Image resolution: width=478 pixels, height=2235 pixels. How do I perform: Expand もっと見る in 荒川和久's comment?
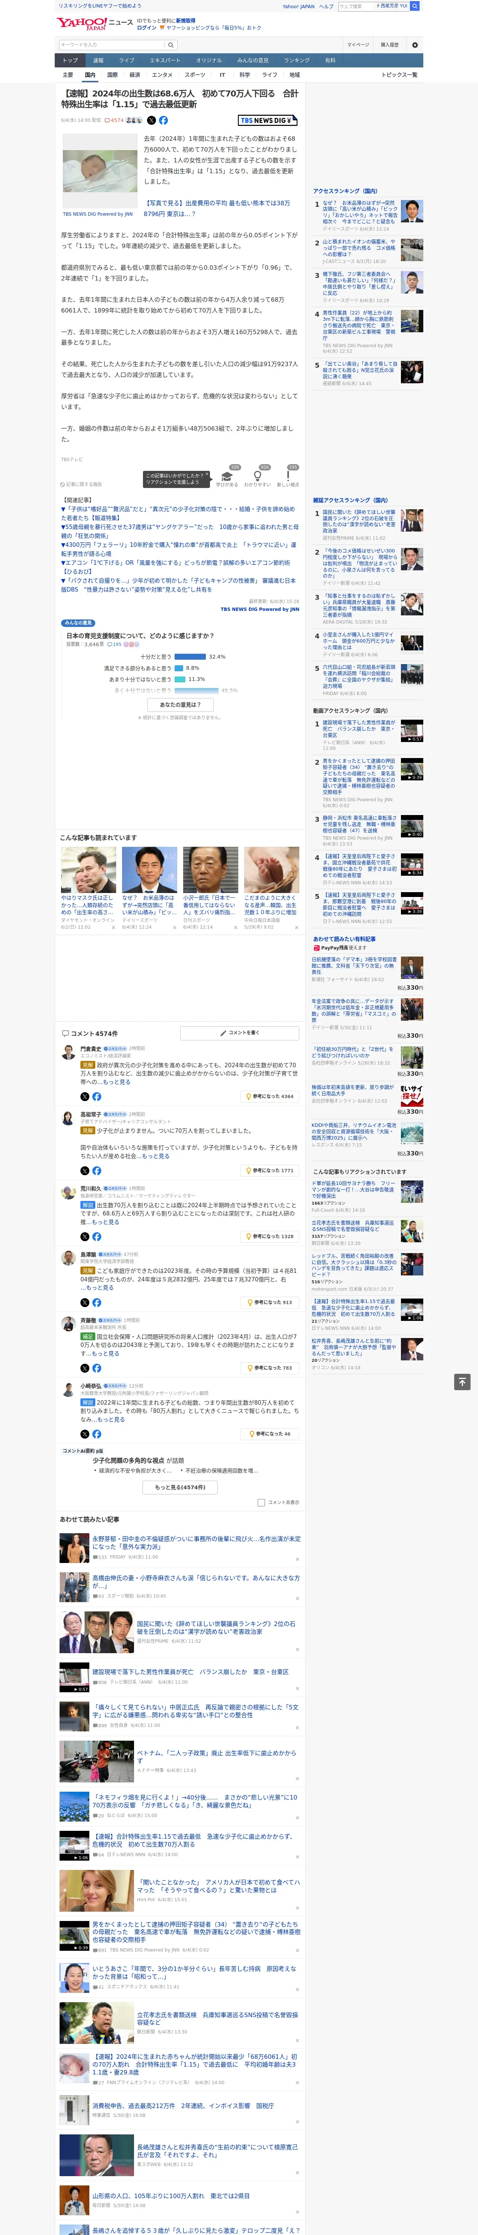coord(105,1222)
